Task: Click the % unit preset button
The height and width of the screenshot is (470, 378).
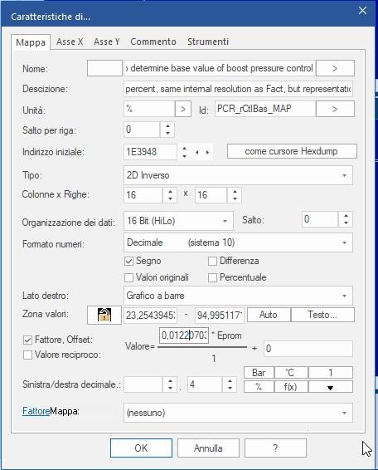Action: 259,387
